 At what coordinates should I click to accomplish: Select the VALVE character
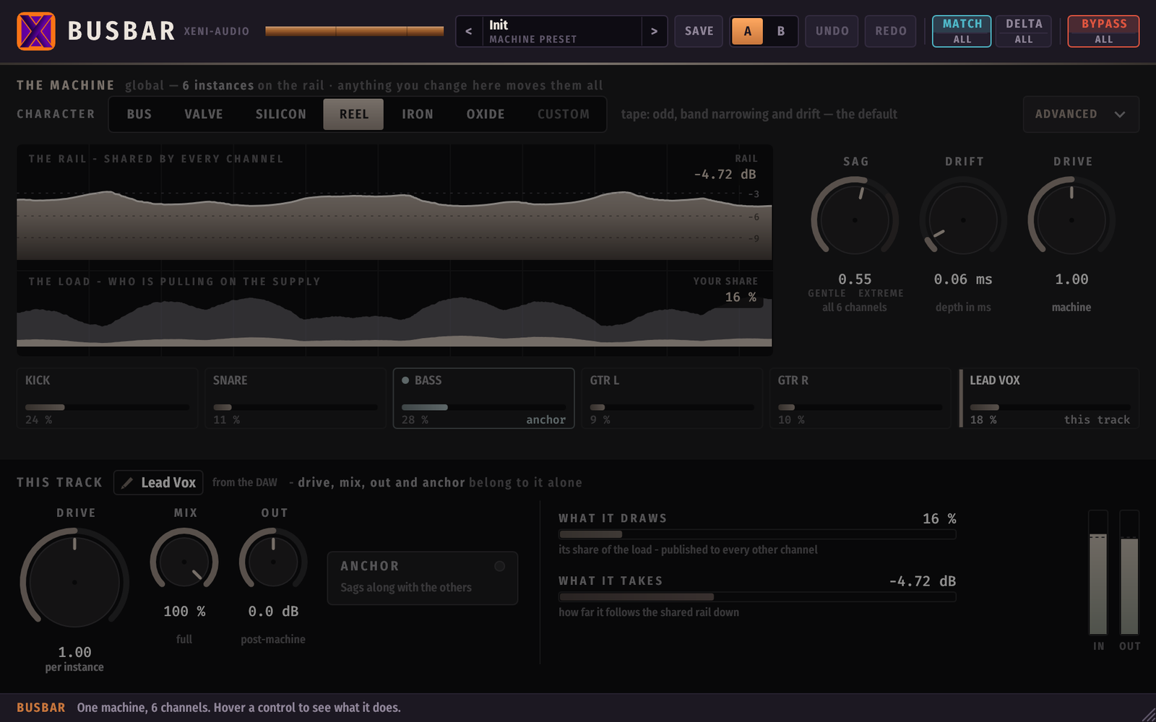(204, 114)
